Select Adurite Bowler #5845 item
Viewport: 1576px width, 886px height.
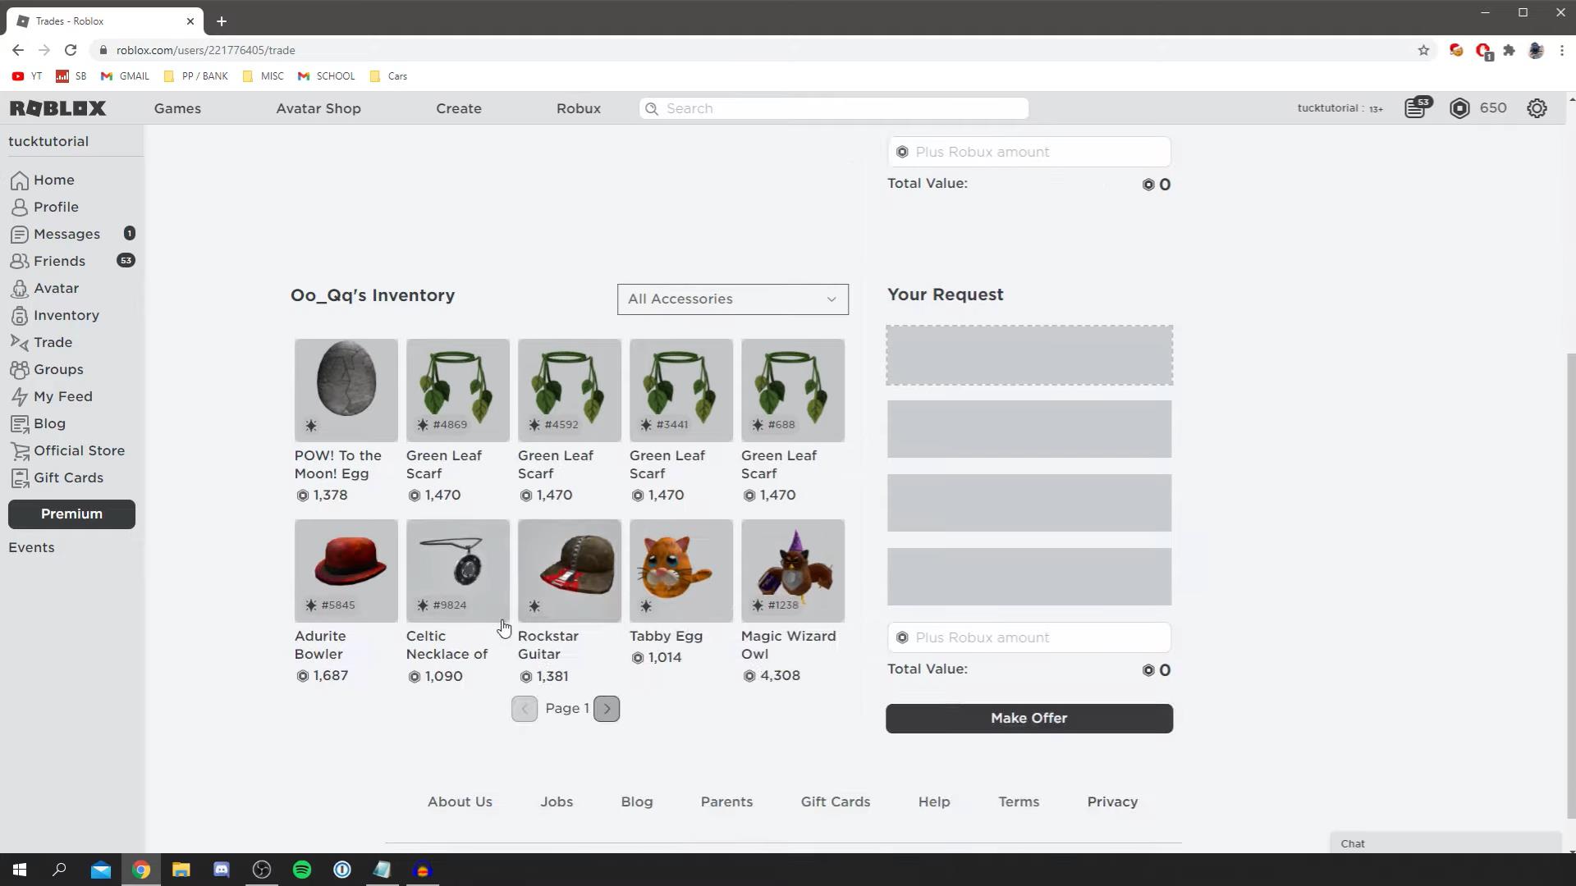(346, 571)
